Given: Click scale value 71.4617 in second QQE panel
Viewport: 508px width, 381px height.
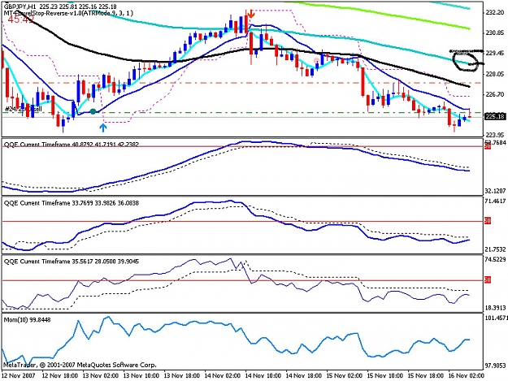Looking at the screenshot, I should (495, 201).
